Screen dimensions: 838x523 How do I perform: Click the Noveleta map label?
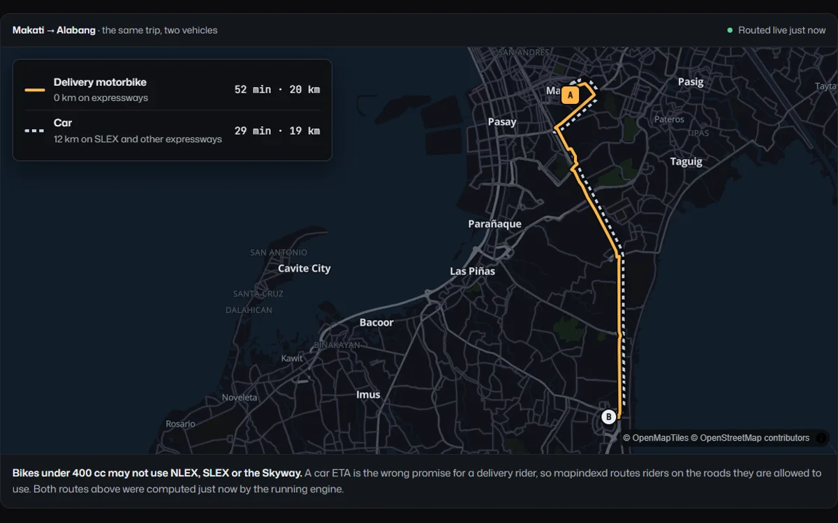point(240,397)
